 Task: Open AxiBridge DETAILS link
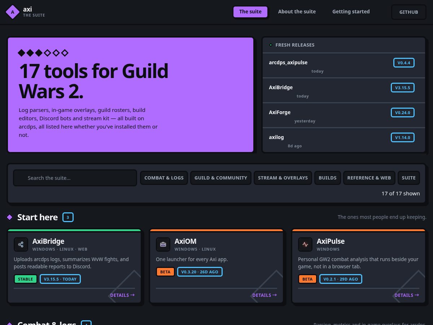pyautogui.click(x=122, y=295)
